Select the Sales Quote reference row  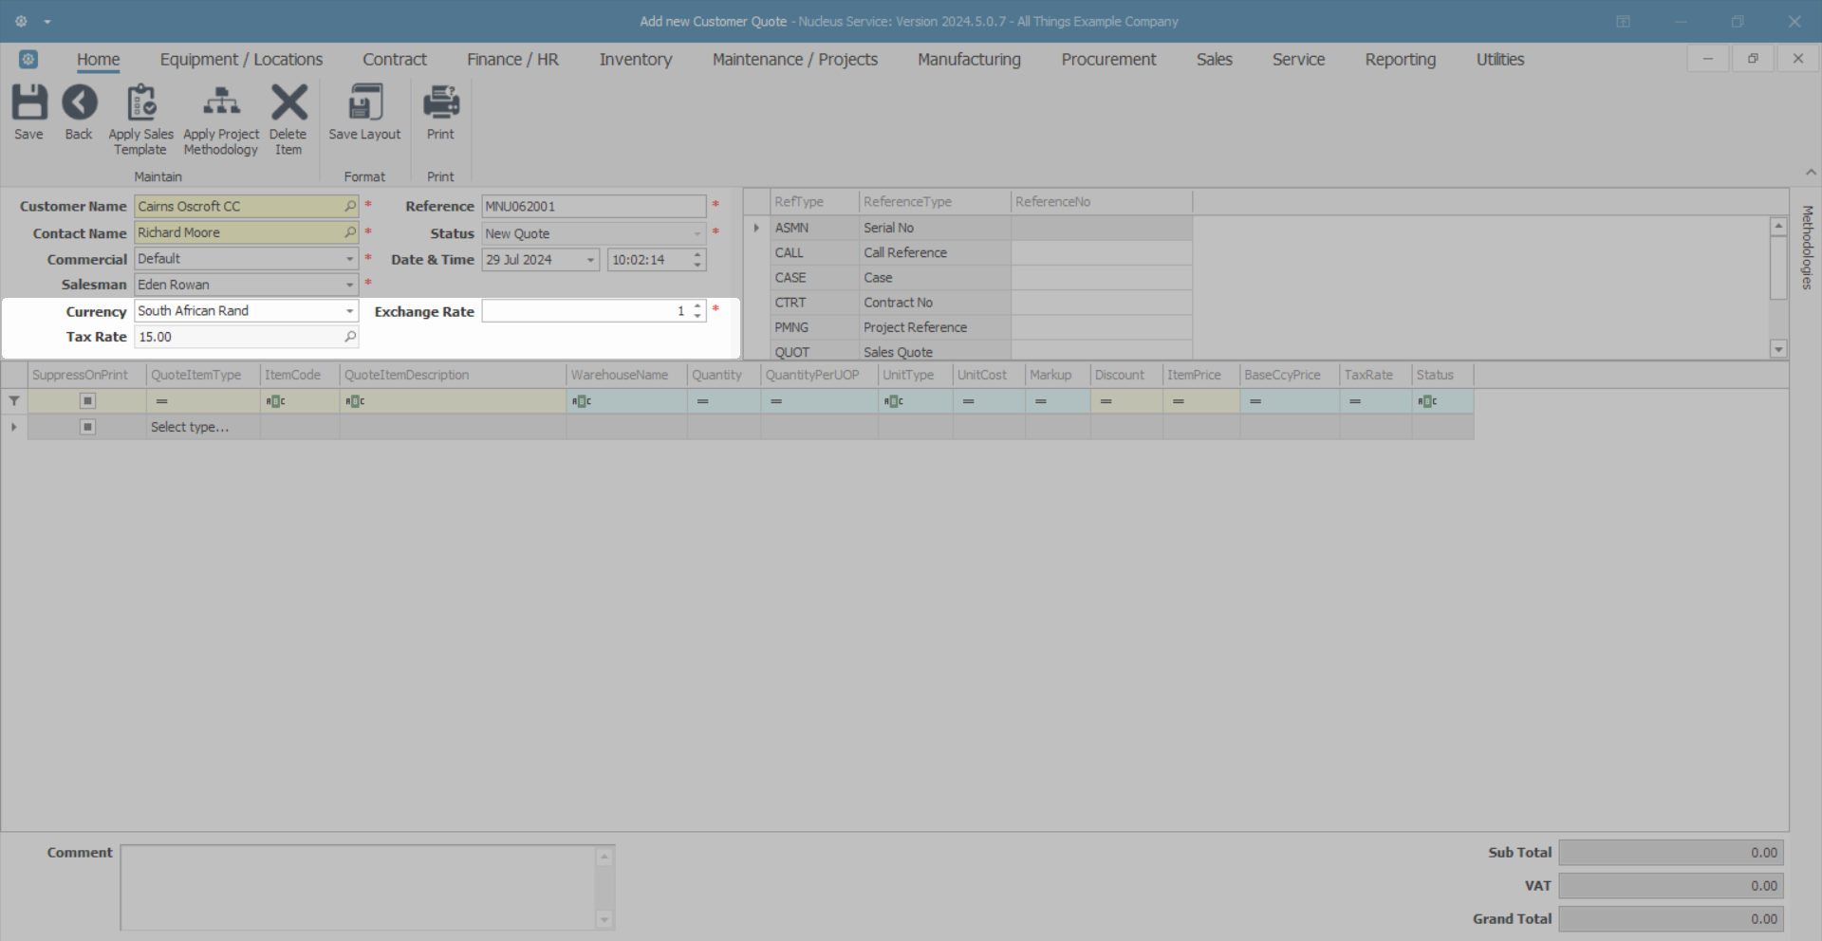click(x=981, y=352)
